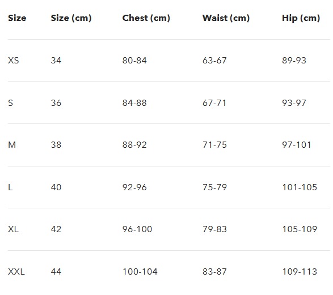Click the 80-84 chest measurement cell
Screen dimensions: 333x295
134,61
